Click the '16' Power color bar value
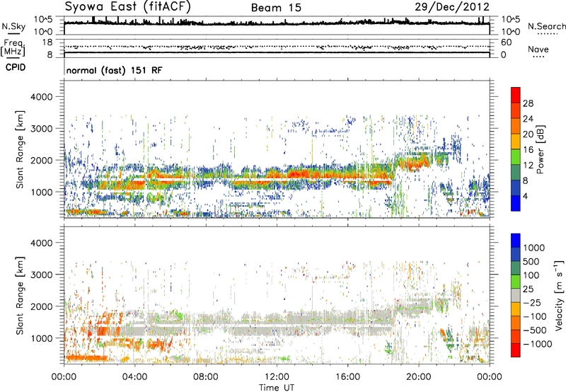 coord(528,150)
